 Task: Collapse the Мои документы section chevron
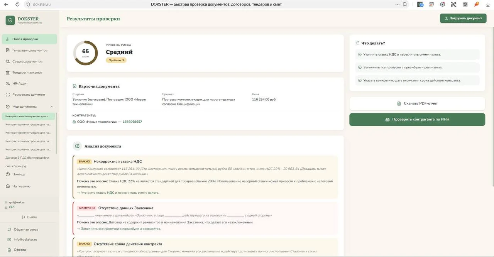(x=52, y=107)
